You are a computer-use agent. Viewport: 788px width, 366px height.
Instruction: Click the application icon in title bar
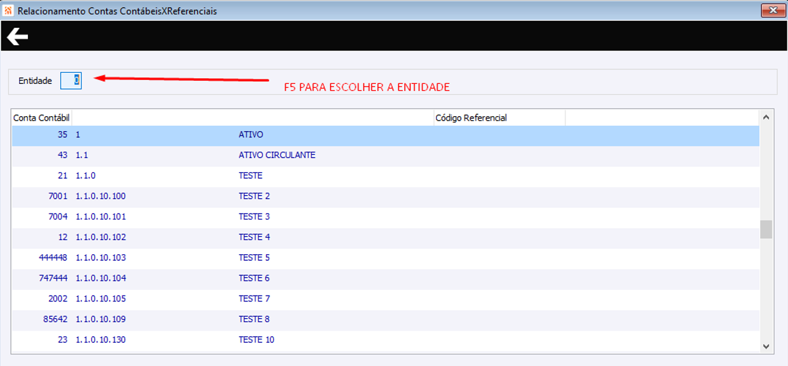[x=8, y=10]
